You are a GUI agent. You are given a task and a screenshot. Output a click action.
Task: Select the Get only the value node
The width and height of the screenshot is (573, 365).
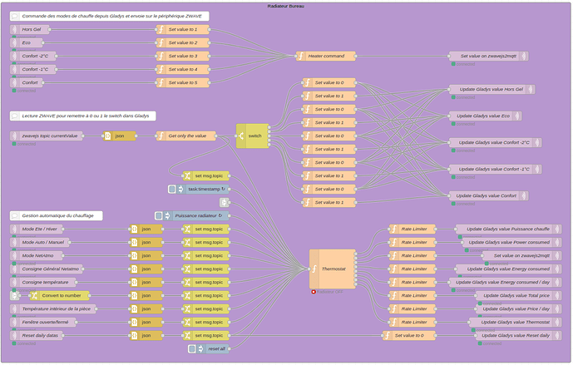coord(191,136)
